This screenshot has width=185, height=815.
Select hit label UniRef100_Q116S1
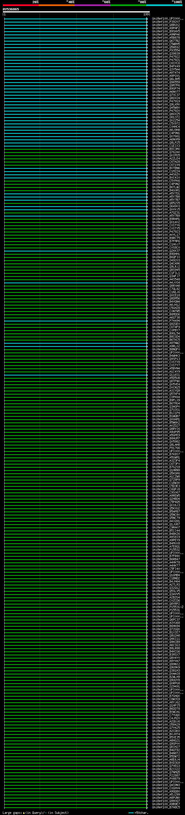pyautogui.click(x=166, y=375)
